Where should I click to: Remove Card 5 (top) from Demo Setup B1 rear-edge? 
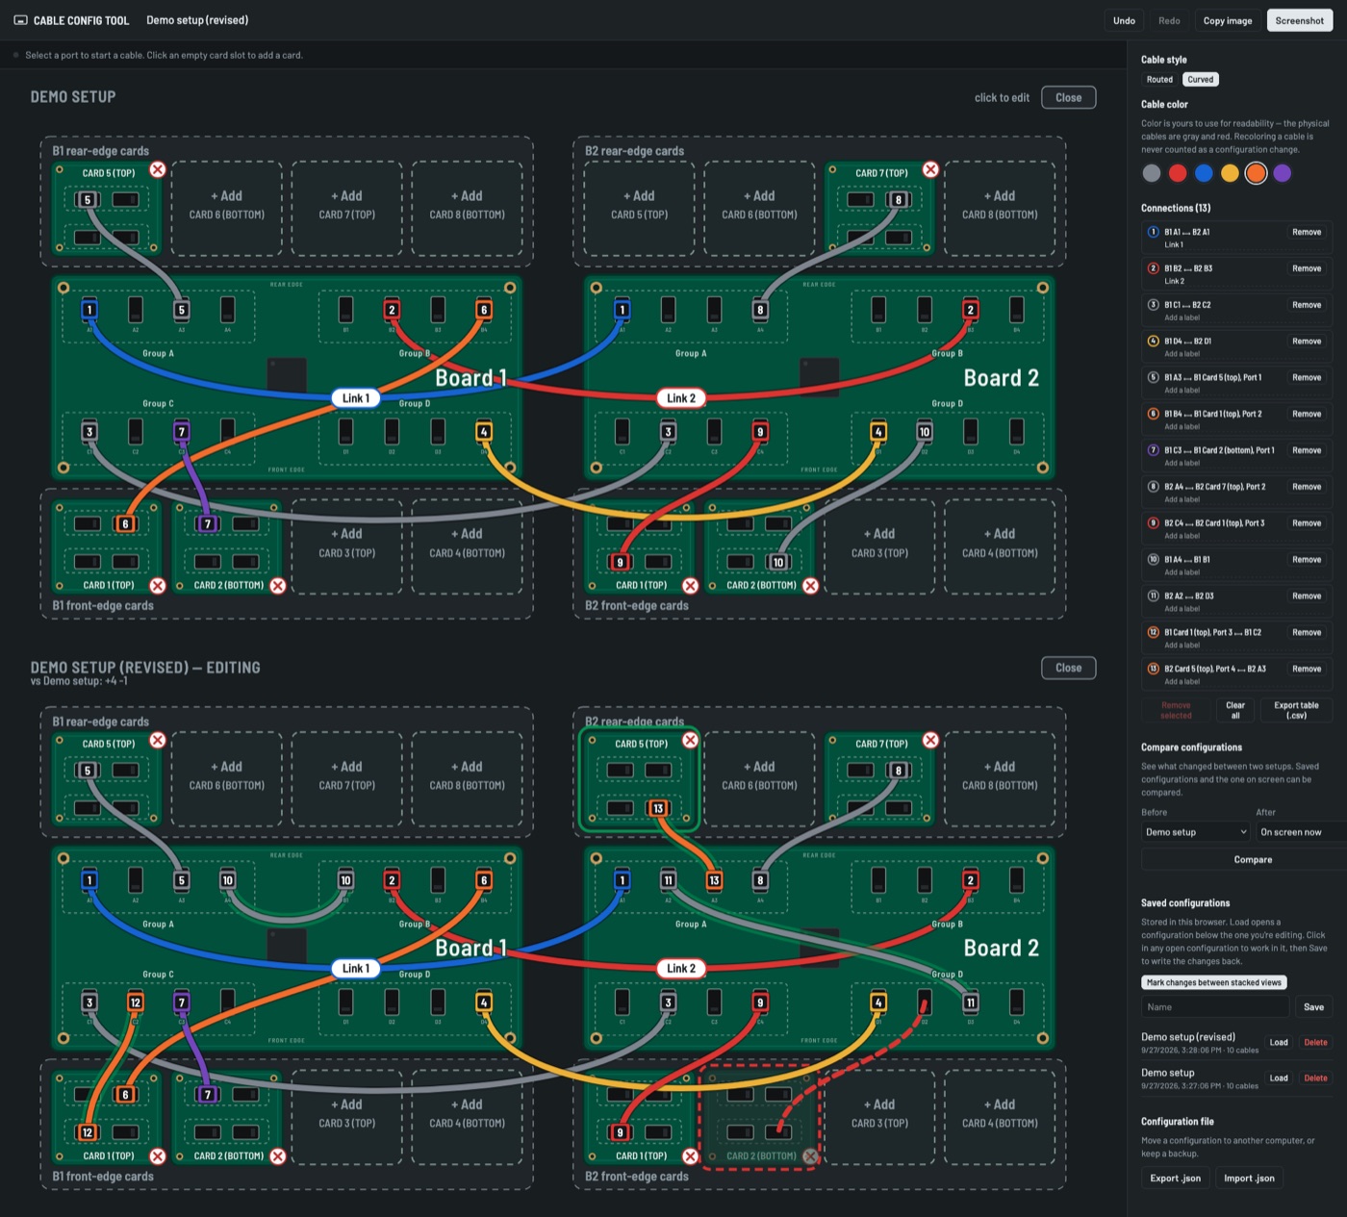[158, 170]
